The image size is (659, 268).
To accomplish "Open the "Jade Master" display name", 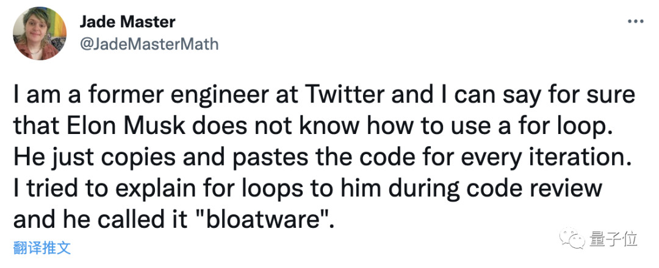I will point(128,23).
